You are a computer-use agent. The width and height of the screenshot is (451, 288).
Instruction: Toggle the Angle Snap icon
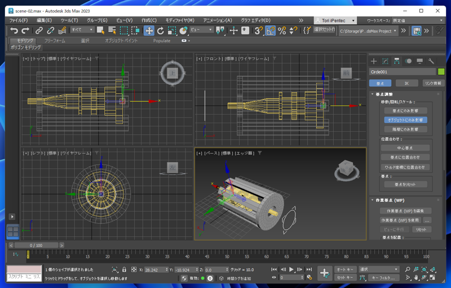(x=271, y=30)
